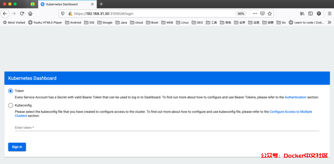Select the Token radio button
The width and height of the screenshot is (334, 164).
click(11, 91)
